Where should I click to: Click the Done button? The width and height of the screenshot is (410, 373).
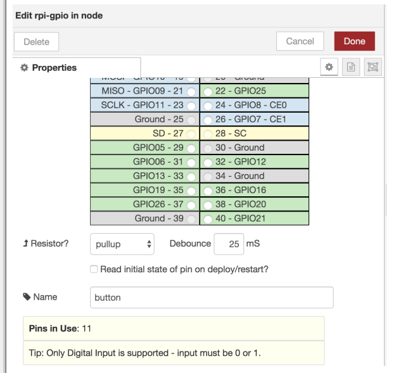click(x=354, y=41)
